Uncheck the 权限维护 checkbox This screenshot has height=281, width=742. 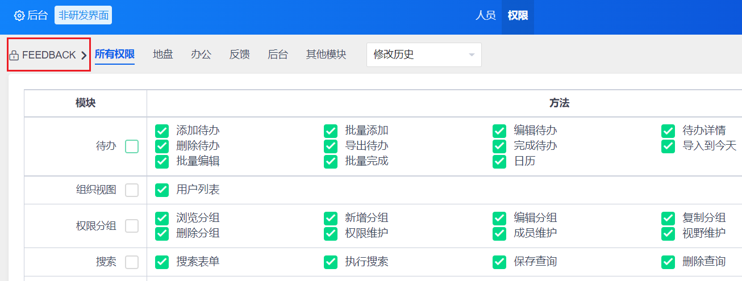point(331,233)
